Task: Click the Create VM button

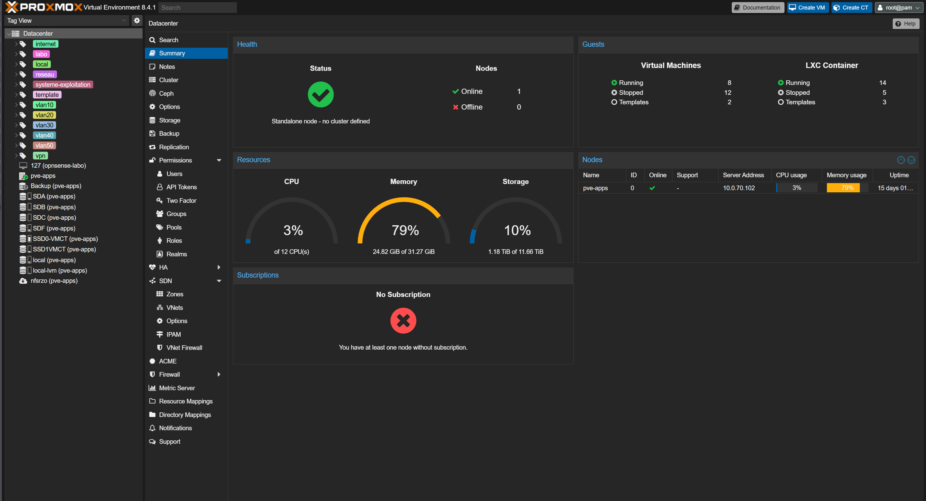Action: tap(808, 8)
